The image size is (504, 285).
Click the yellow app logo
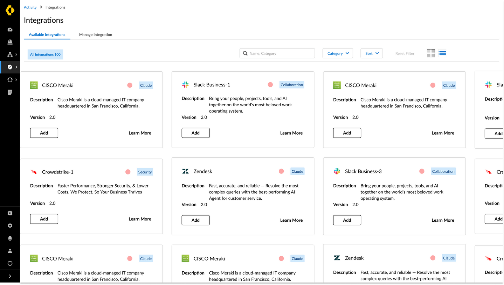tap(10, 10)
